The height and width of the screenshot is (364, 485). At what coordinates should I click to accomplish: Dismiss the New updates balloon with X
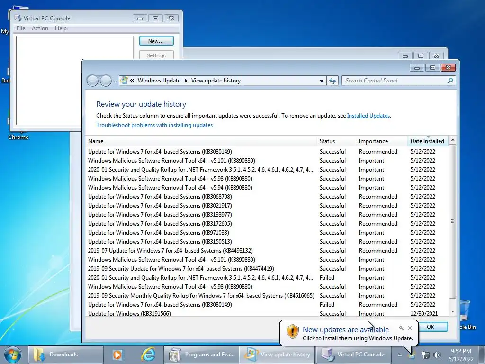pyautogui.click(x=410, y=328)
